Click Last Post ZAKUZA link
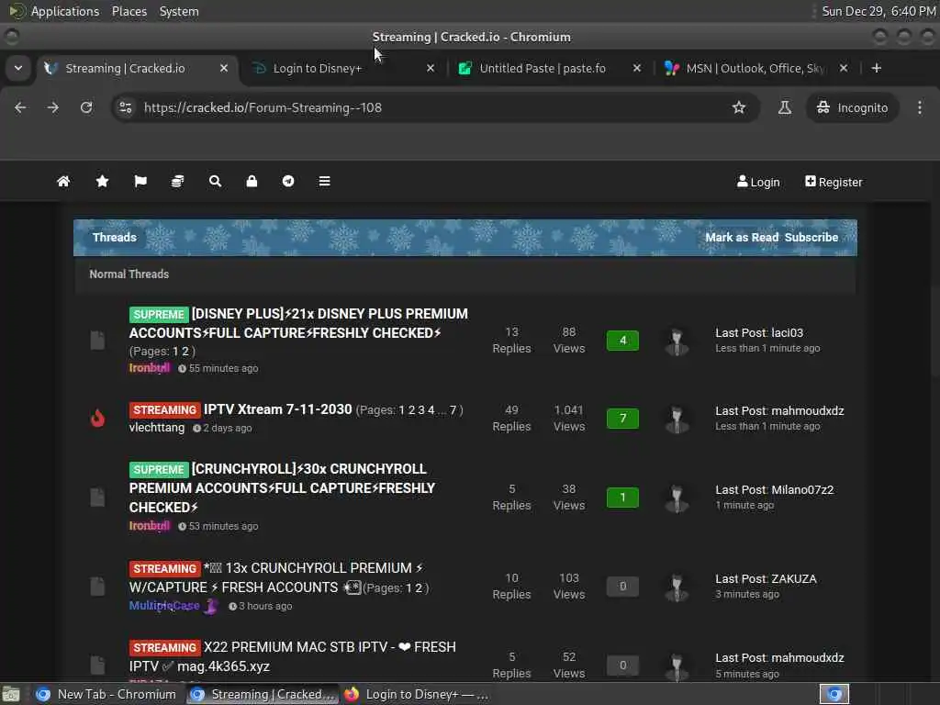Viewport: 940px width, 705px height. [x=766, y=579]
